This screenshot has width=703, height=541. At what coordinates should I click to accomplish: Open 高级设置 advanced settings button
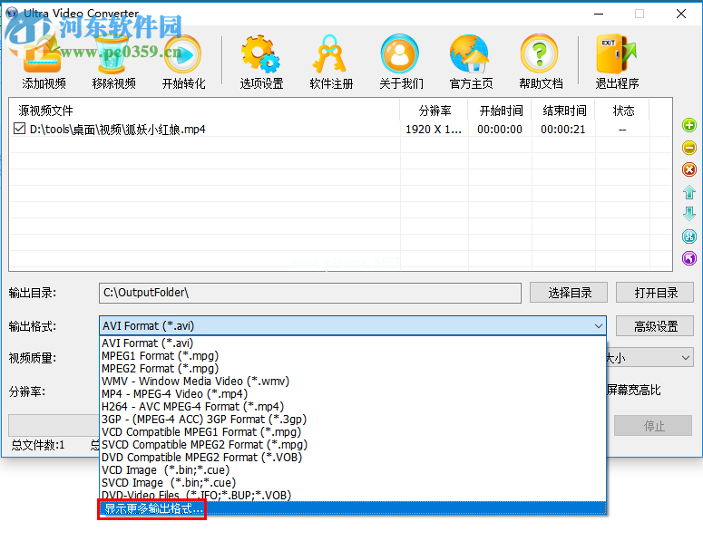point(655,326)
